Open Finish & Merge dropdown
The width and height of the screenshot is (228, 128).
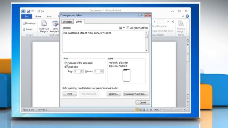[x=181, y=27]
